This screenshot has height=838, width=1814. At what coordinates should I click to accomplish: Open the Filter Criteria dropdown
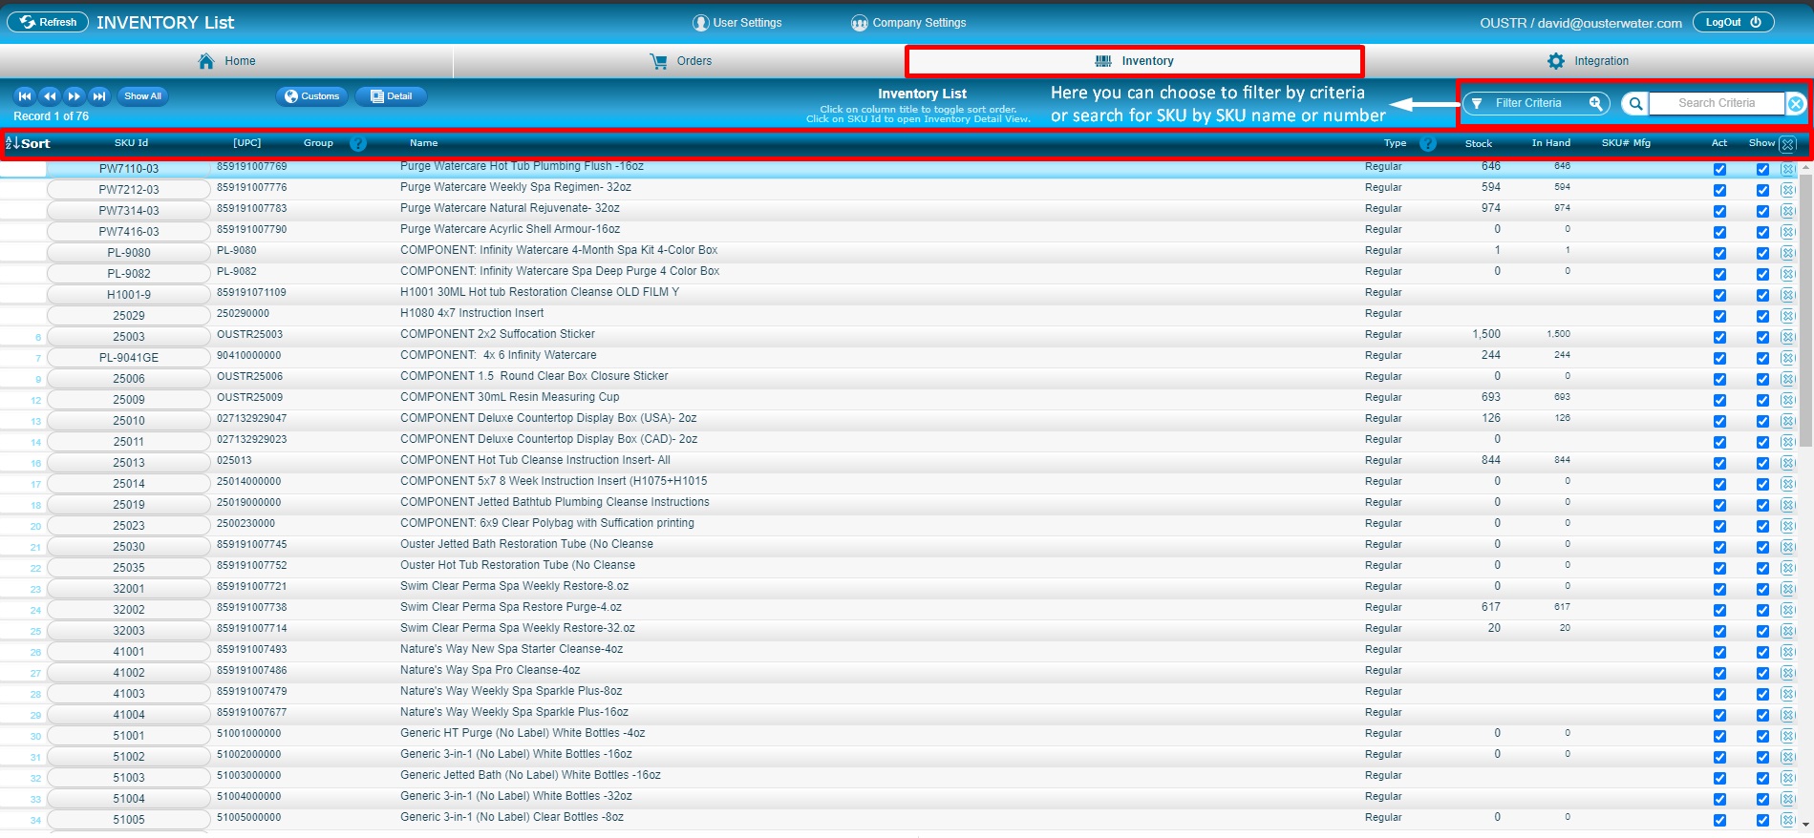pyautogui.click(x=1535, y=104)
